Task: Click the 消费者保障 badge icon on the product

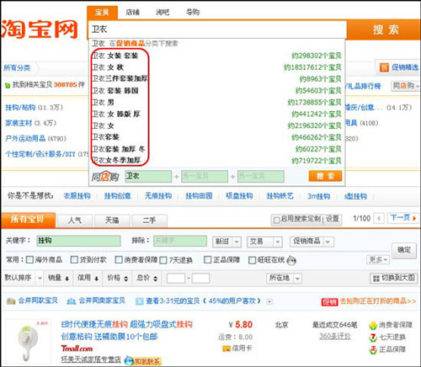Action: point(373,326)
